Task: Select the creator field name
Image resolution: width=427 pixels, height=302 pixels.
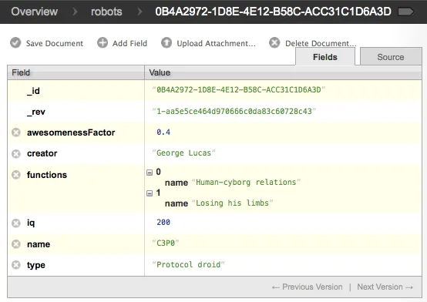Action: pos(42,153)
